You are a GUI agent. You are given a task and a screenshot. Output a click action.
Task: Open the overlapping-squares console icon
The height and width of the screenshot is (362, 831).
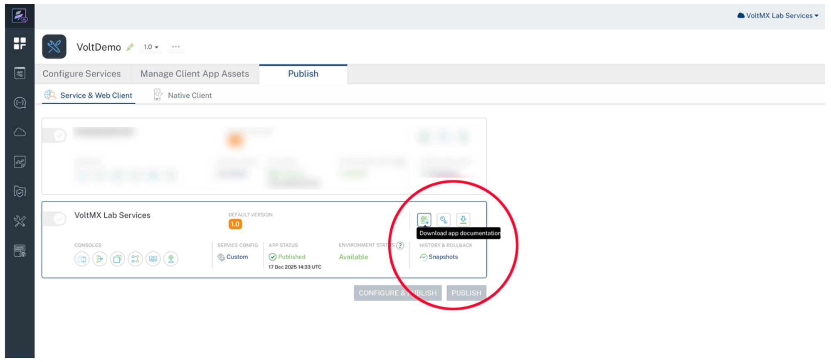point(118,259)
